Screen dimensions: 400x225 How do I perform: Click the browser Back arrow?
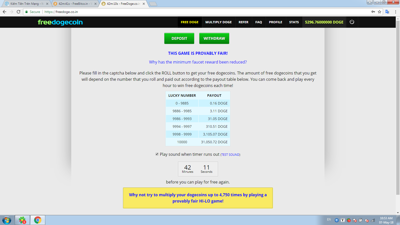click(4, 12)
